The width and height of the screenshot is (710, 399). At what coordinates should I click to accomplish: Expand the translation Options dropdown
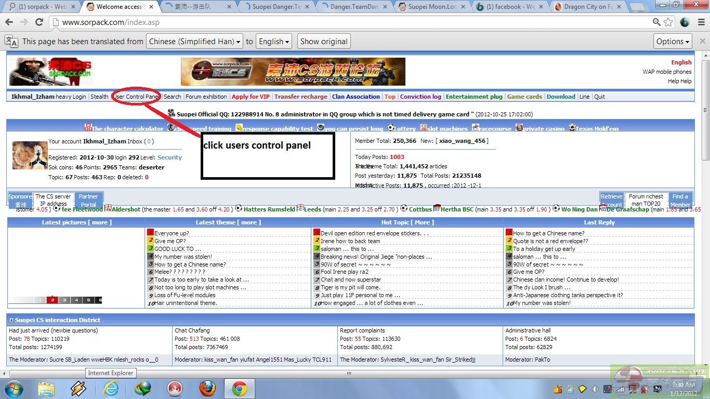point(673,42)
